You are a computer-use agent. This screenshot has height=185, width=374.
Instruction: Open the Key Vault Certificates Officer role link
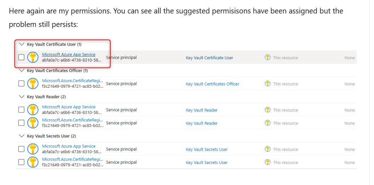[212, 84]
